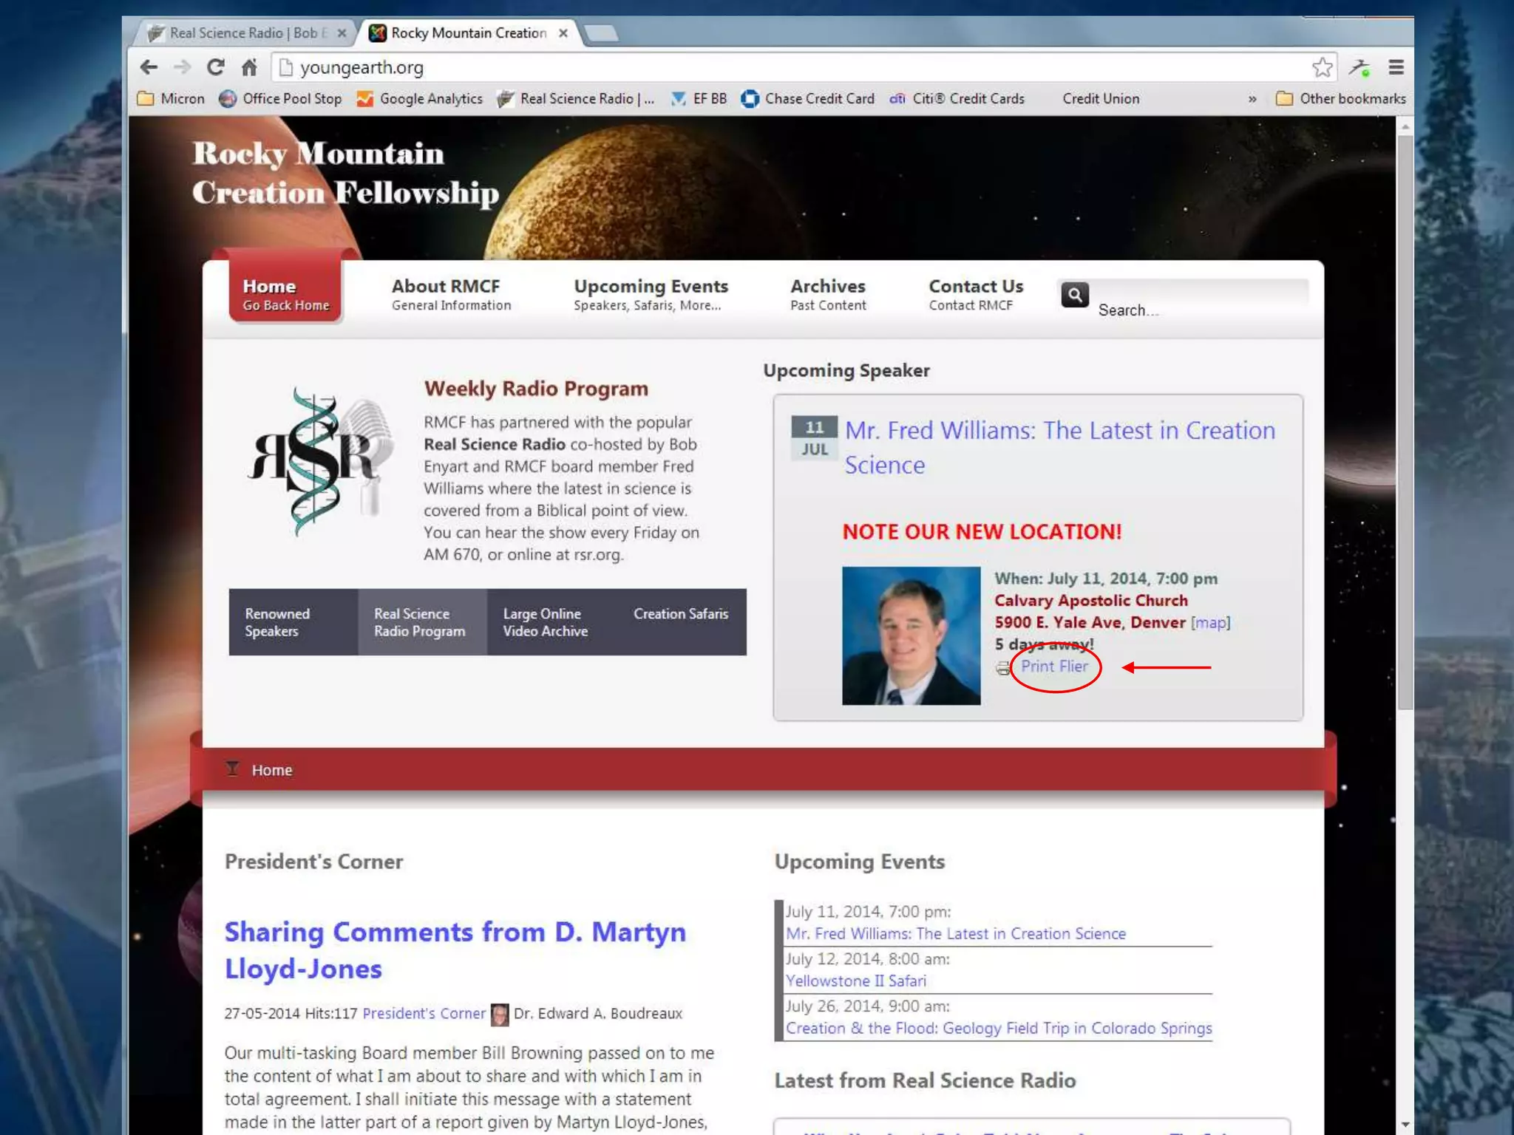The width and height of the screenshot is (1514, 1135).
Task: Click the Print Flier link
Action: (x=1054, y=667)
